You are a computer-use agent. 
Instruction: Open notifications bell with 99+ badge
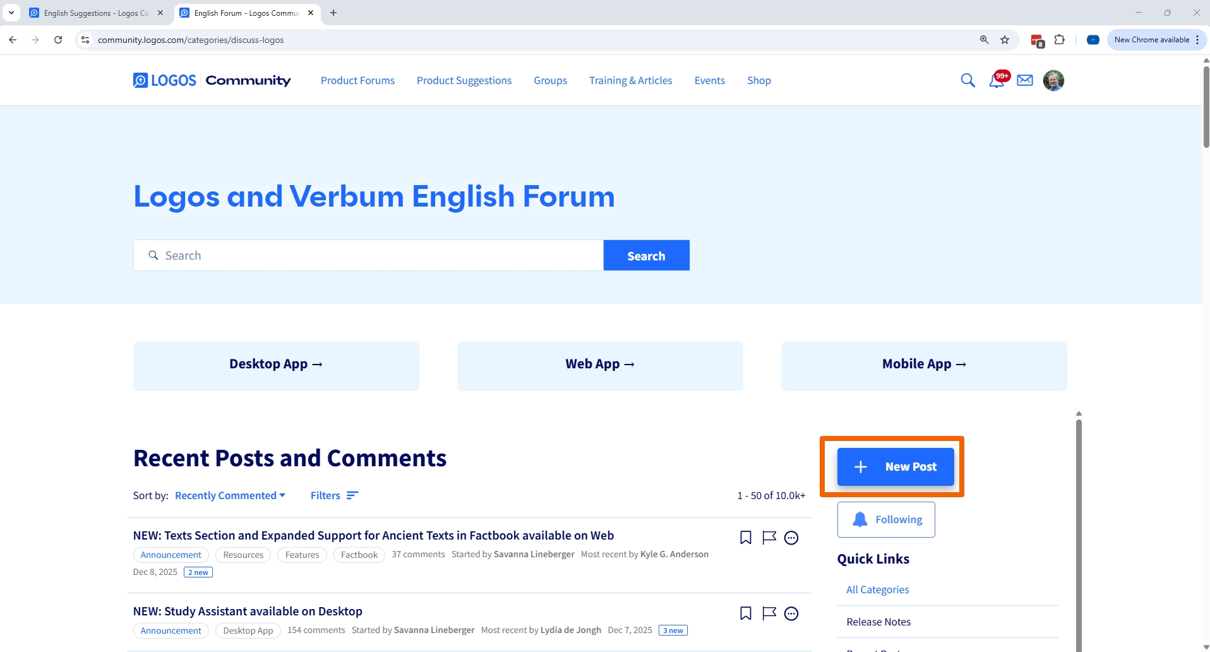coord(998,80)
